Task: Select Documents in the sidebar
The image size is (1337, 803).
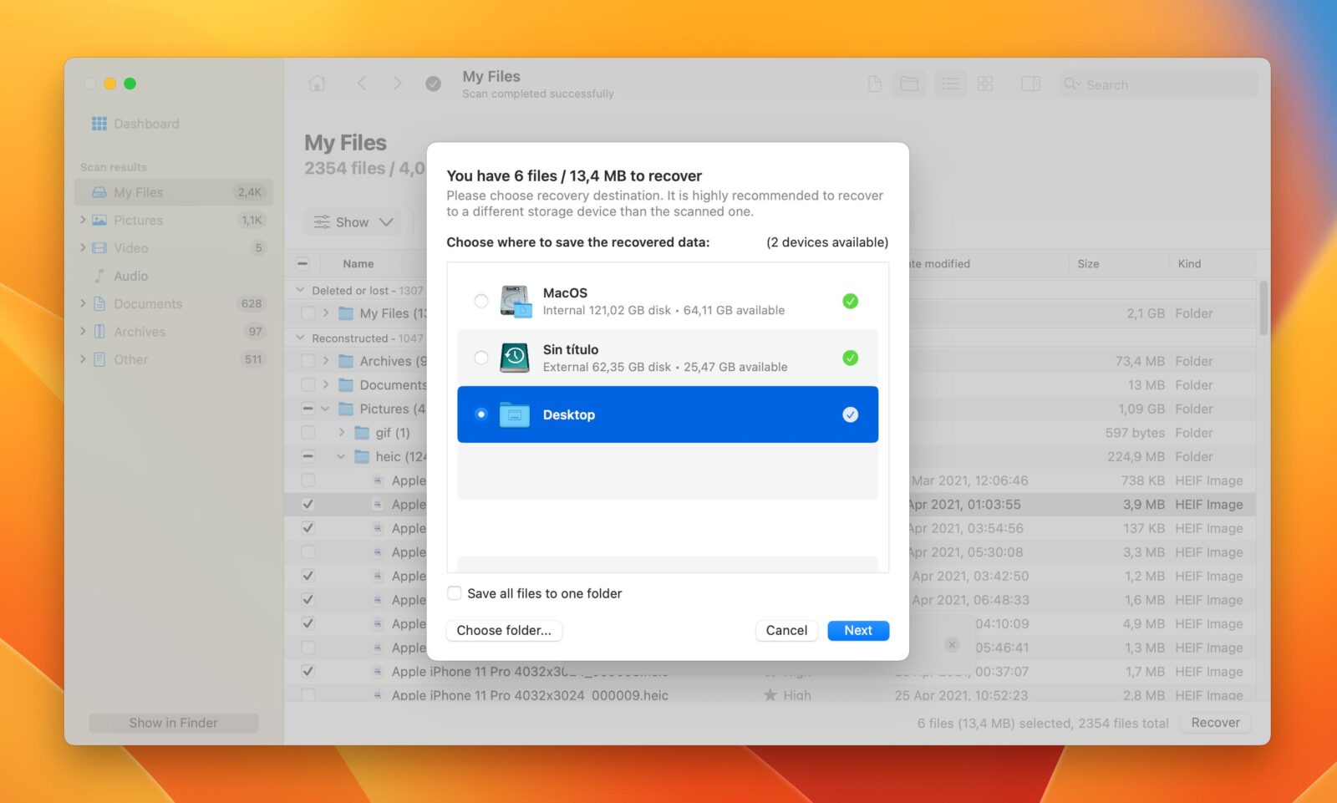Action: coord(147,303)
